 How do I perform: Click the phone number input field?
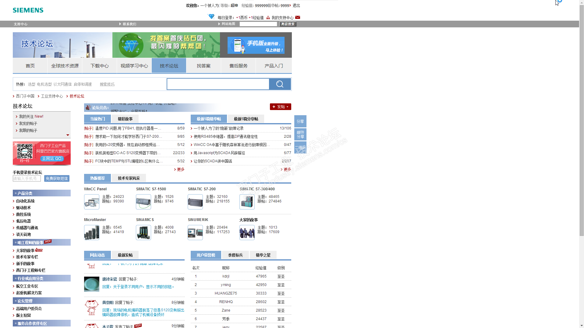[x=27, y=178]
